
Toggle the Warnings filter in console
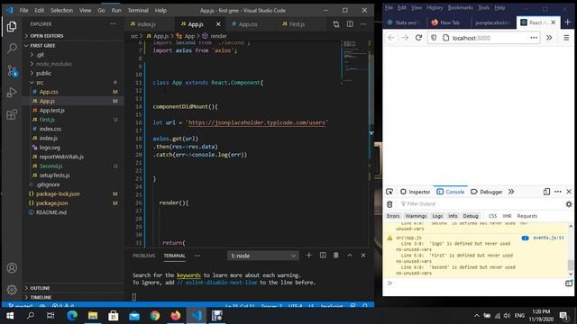[416, 216]
